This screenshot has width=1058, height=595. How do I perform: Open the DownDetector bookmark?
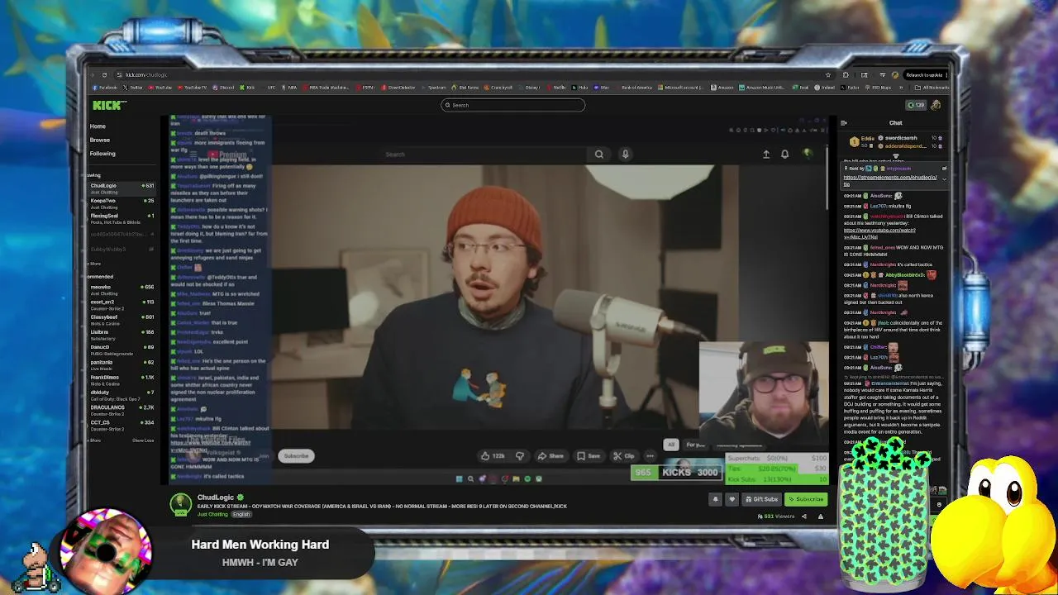[x=400, y=87]
